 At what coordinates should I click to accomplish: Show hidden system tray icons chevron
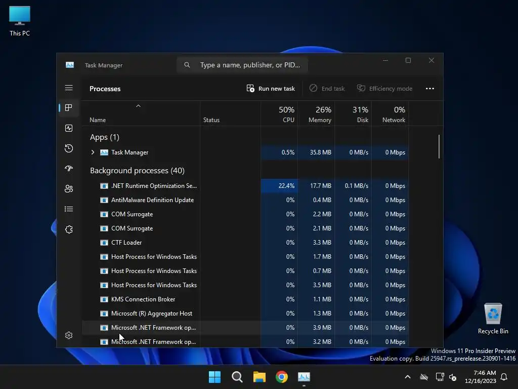[408, 377]
